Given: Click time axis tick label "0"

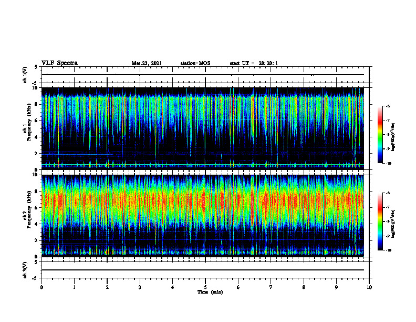Looking at the screenshot, I should pyautogui.click(x=41, y=287).
